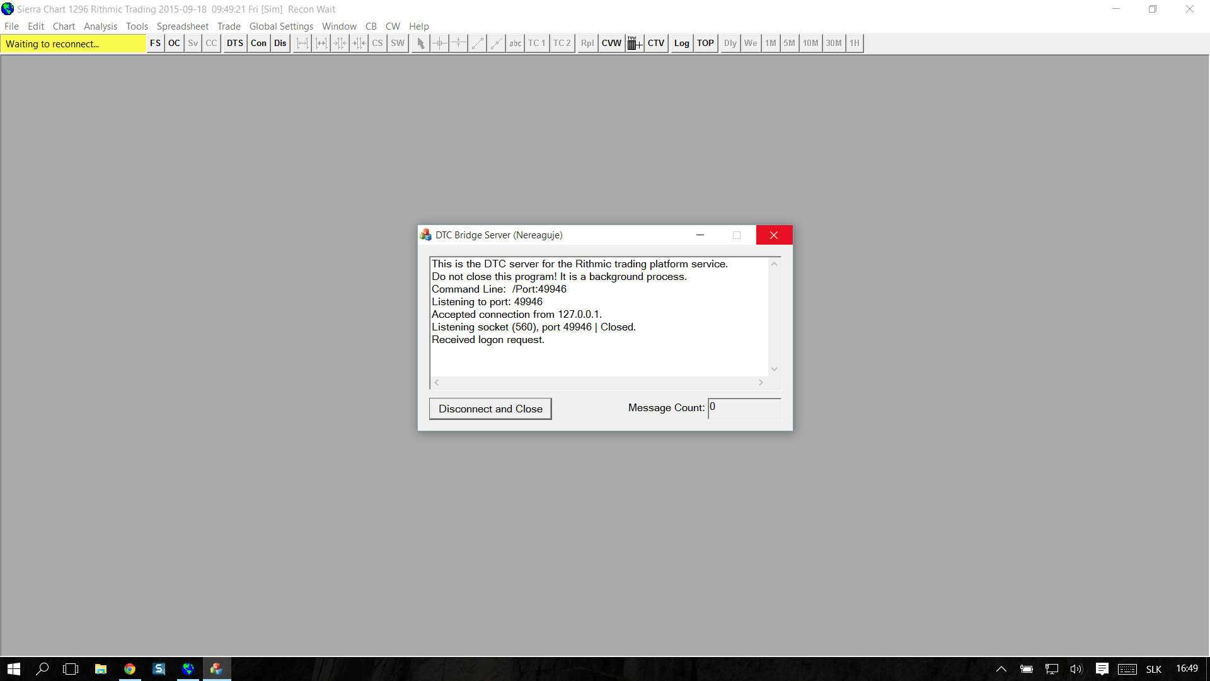The height and width of the screenshot is (681, 1210).
Task: Show hidden system tray icons chevron
Action: coord(1001,669)
